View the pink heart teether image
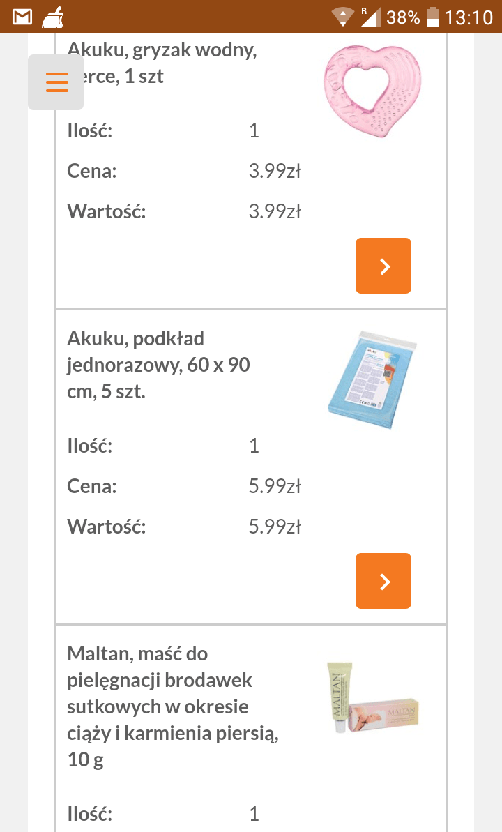Screen dimensions: 502x832 coord(372,93)
